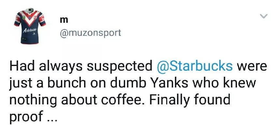Click the jersey profile avatar
This screenshot has height=132, width=277.
pos(30,26)
